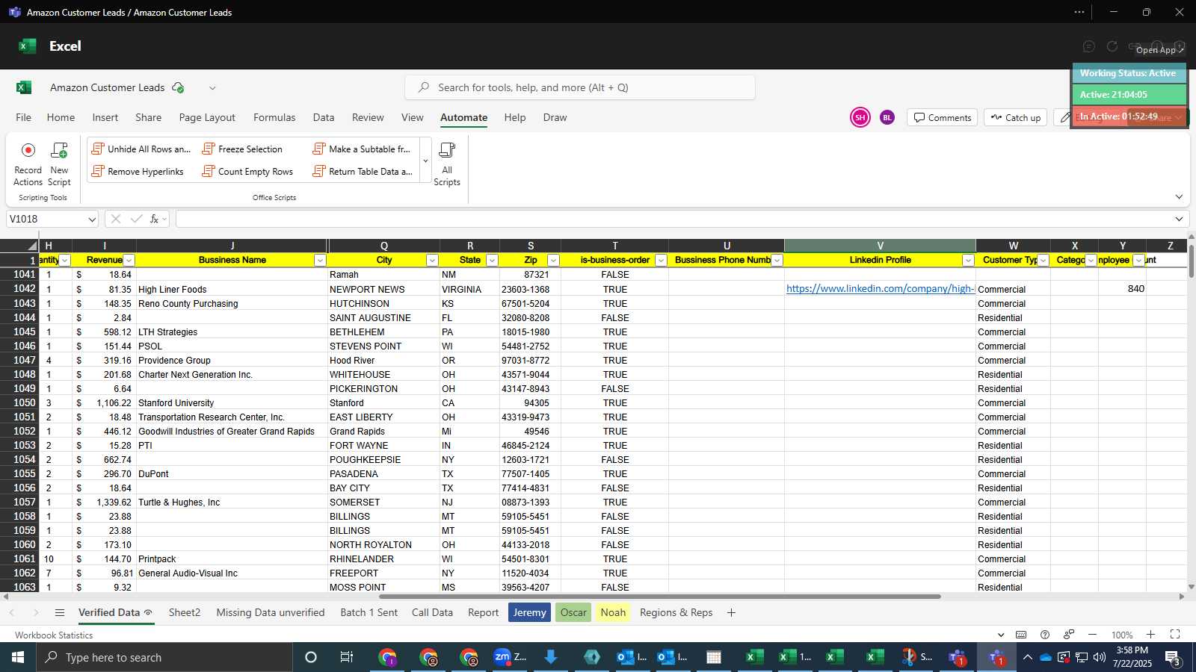Open the High Liner Foods LinkedIn link
Image resolution: width=1196 pixels, height=672 pixels.
click(x=880, y=289)
